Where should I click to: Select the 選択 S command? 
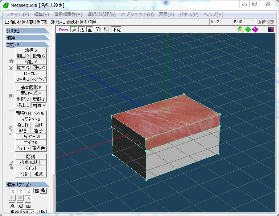[x=31, y=50]
